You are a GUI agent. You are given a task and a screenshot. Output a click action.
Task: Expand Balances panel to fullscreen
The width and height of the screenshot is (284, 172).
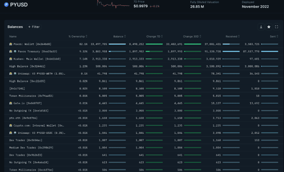coord(276,27)
